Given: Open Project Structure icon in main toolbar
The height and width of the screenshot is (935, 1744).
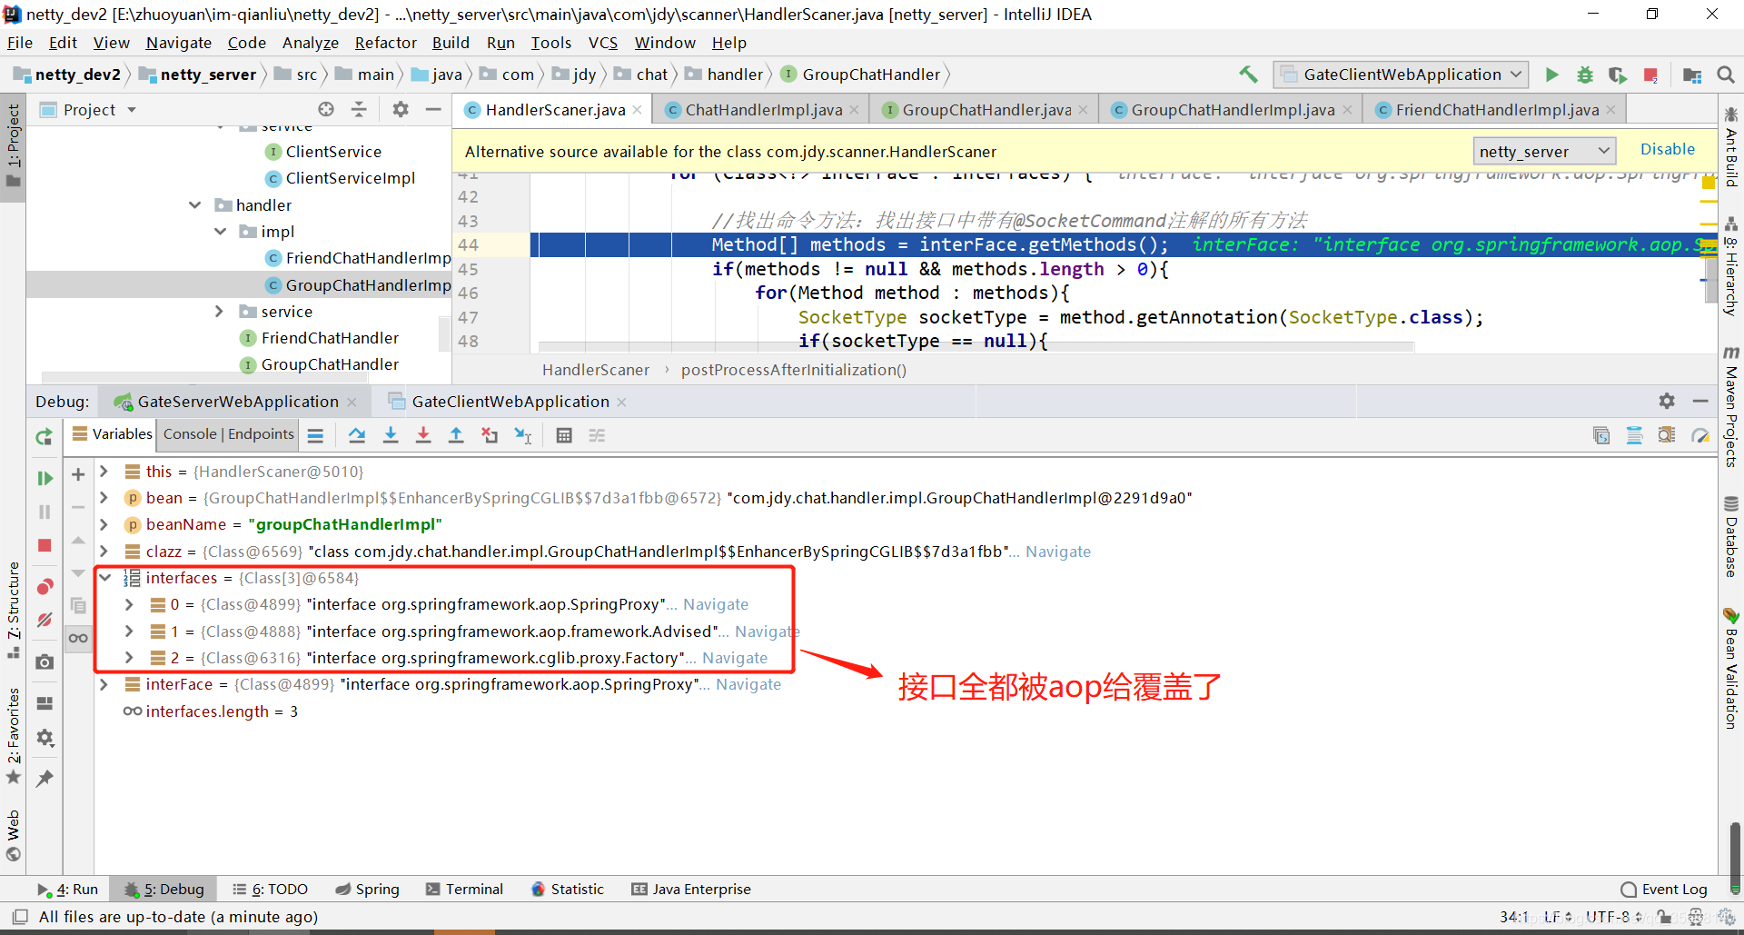Looking at the screenshot, I should (1692, 75).
